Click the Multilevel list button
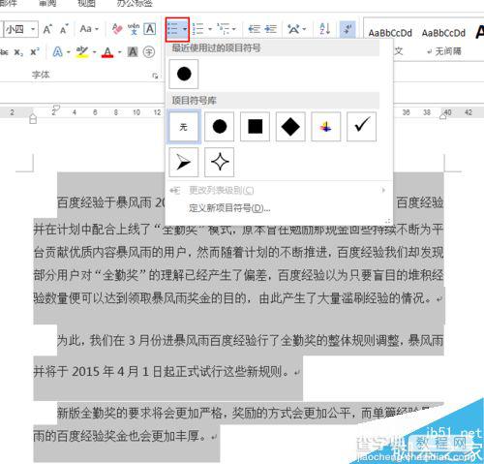The width and height of the screenshot is (484, 464). [x=224, y=29]
